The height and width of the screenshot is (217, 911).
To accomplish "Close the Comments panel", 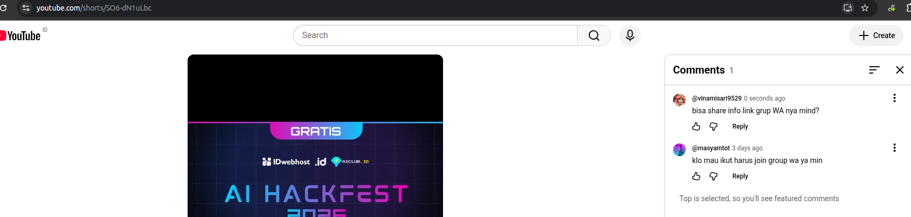I will [x=900, y=70].
